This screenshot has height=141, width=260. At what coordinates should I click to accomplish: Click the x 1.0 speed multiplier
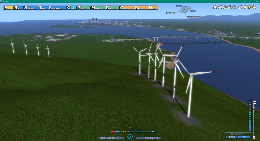(x=153, y=132)
